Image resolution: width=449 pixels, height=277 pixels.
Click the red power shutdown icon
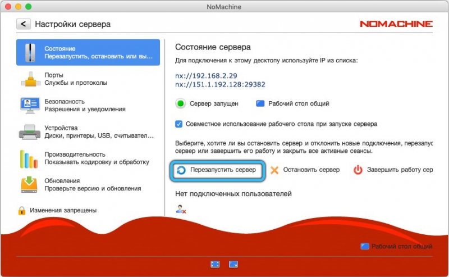click(358, 170)
